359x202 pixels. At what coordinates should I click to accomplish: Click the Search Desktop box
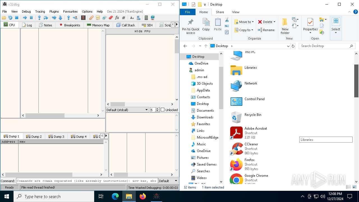pyautogui.click(x=327, y=46)
